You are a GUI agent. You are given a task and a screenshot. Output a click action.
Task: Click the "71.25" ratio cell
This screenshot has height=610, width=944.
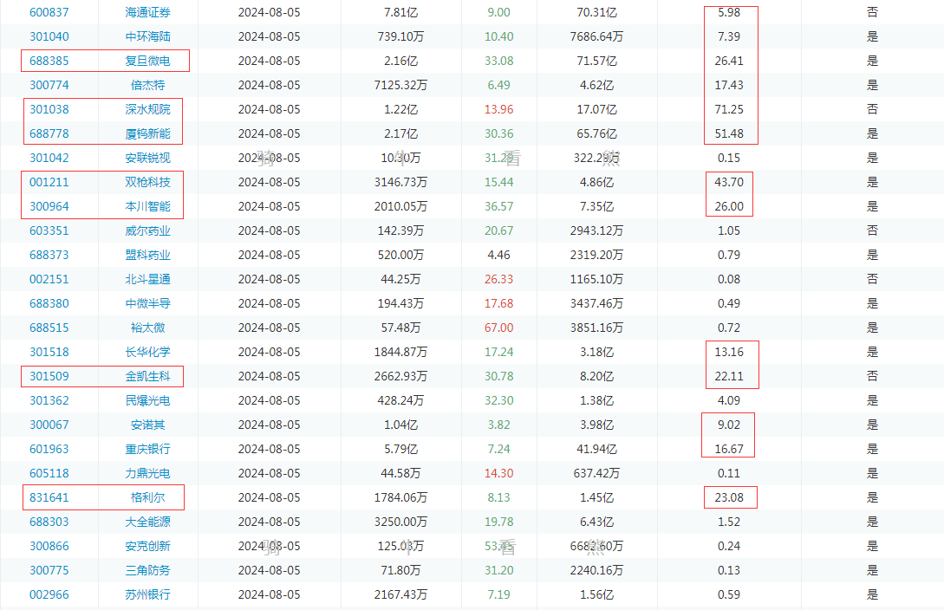(729, 109)
